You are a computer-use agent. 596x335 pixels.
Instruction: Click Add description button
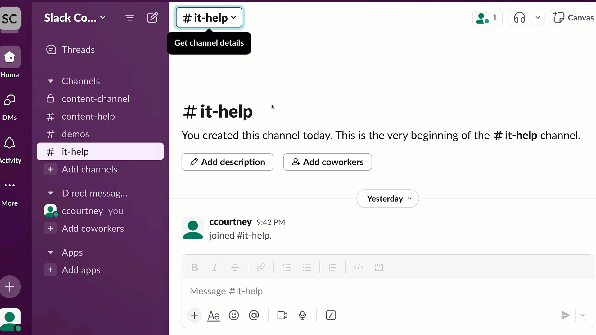pos(227,162)
